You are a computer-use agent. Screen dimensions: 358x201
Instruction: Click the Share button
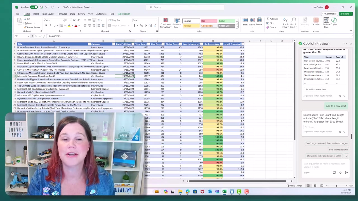346,14
